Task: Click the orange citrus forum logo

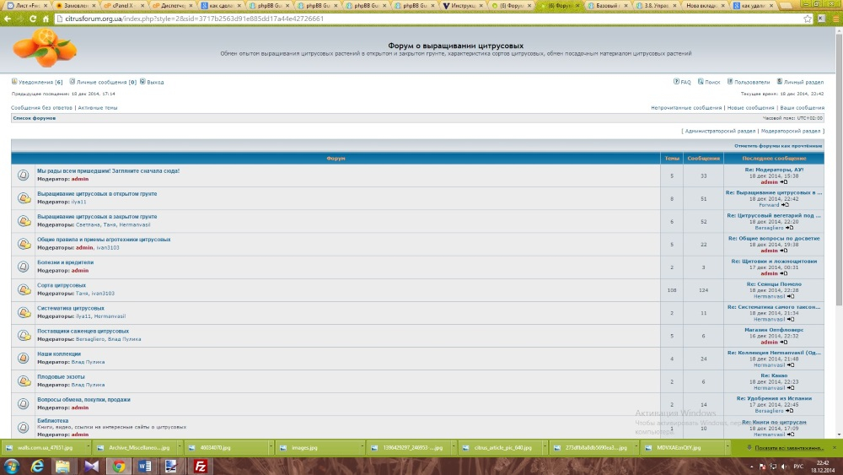Action: [x=46, y=48]
